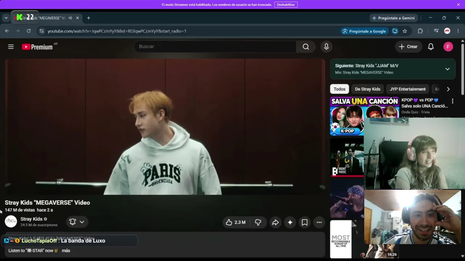This screenshot has height=261, width=465.
Task: Reload the YouTube page
Action: coord(29,31)
